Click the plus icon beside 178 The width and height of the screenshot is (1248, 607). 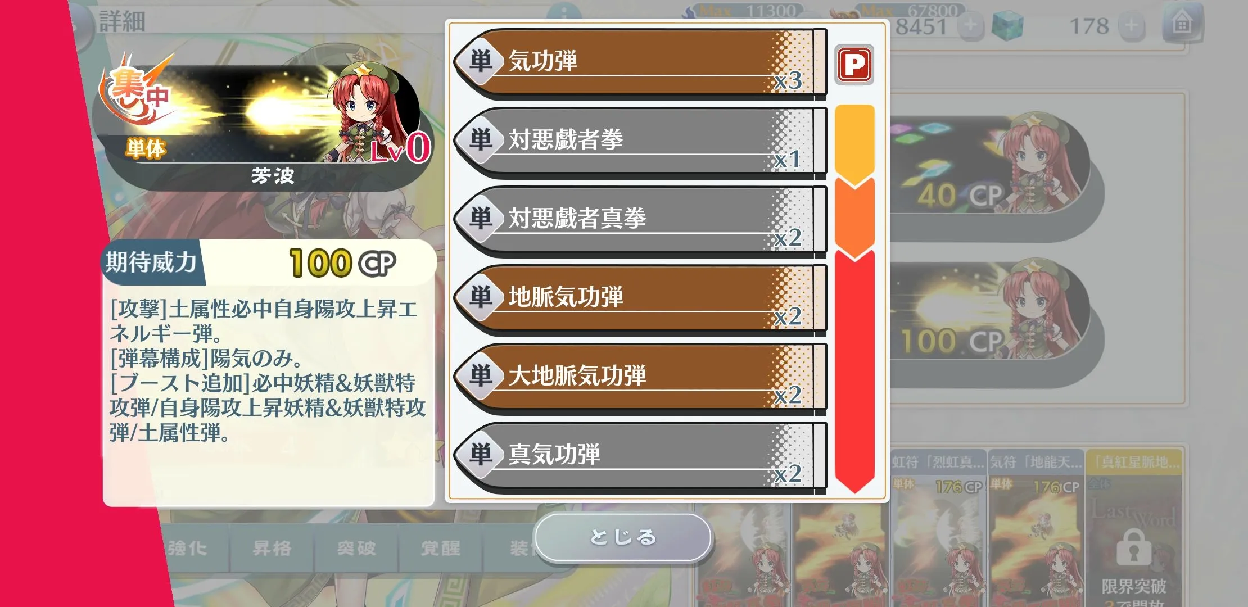1132,26
